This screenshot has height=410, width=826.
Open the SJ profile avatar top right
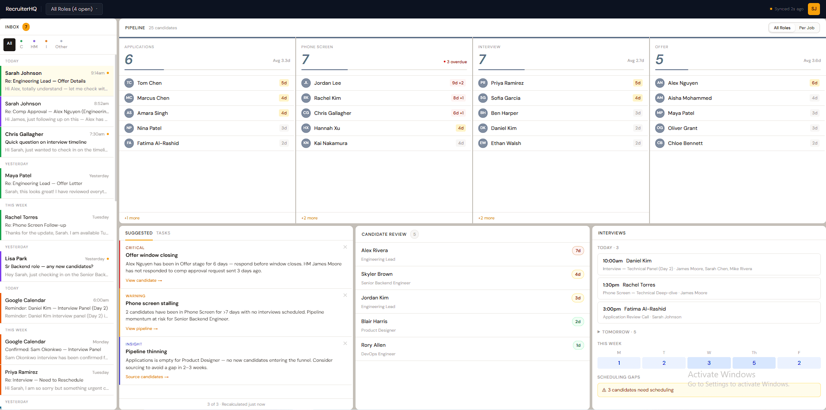point(814,9)
